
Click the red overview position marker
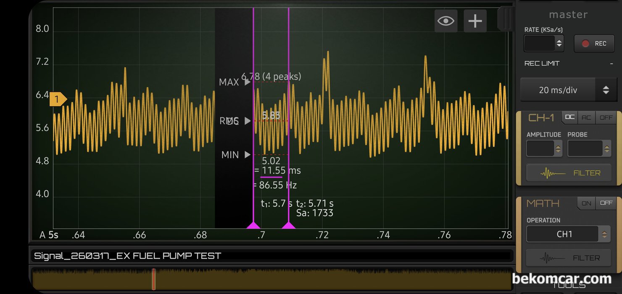[x=154, y=279]
